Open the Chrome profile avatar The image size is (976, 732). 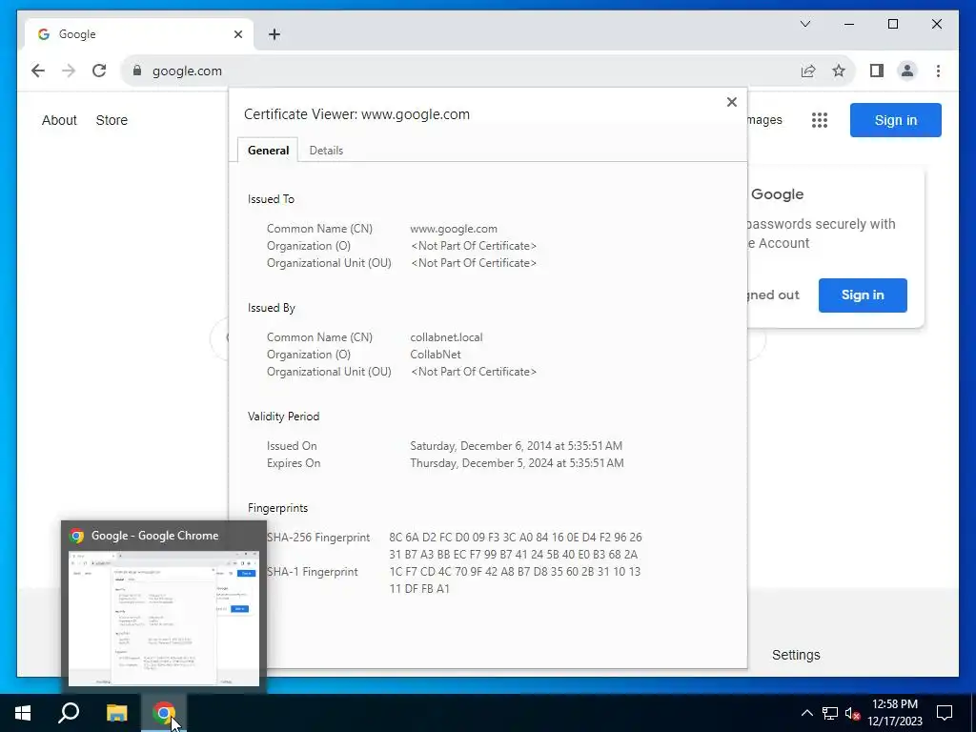[907, 71]
